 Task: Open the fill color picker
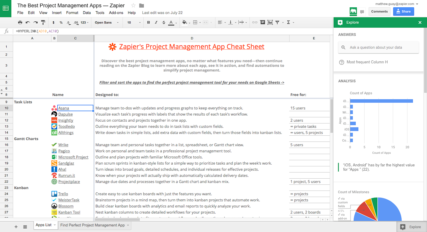[185, 23]
